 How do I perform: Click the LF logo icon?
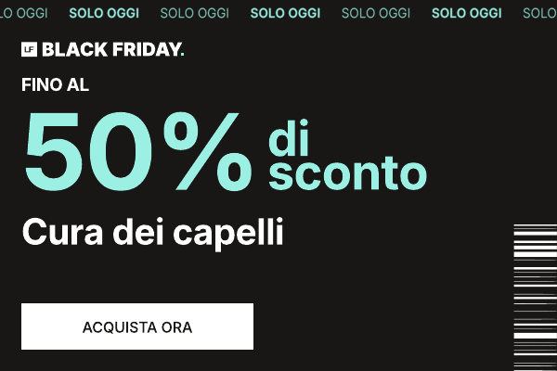click(x=29, y=49)
